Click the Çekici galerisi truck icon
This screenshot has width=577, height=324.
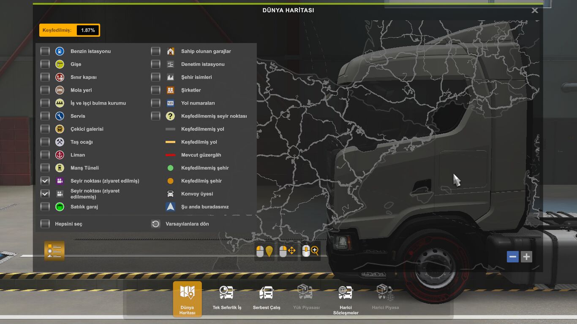tap(60, 129)
